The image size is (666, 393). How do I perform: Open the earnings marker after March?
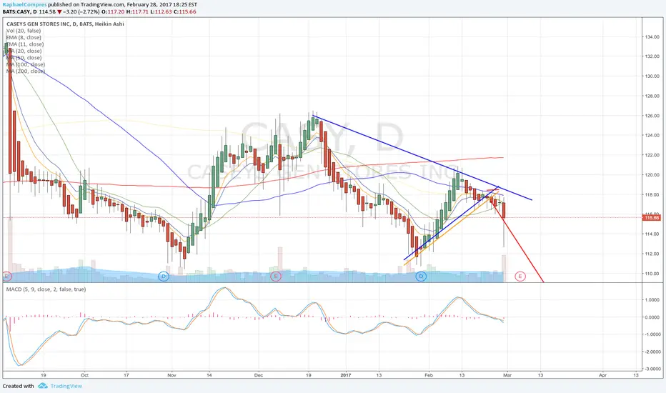tap(520, 277)
